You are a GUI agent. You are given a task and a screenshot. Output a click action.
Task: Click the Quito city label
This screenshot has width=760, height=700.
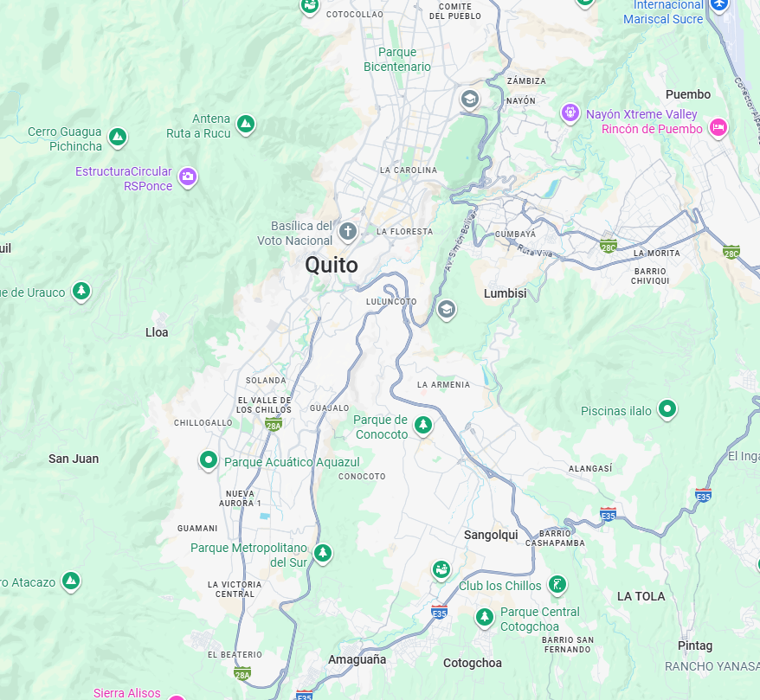[x=332, y=266]
